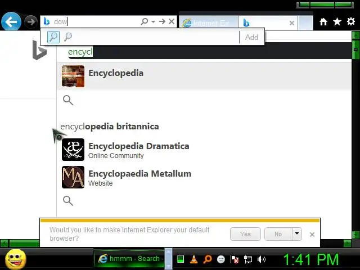Click magnifier below the Encyclopedia suggestion
This screenshot has height=270, width=360.
pyautogui.click(x=68, y=100)
